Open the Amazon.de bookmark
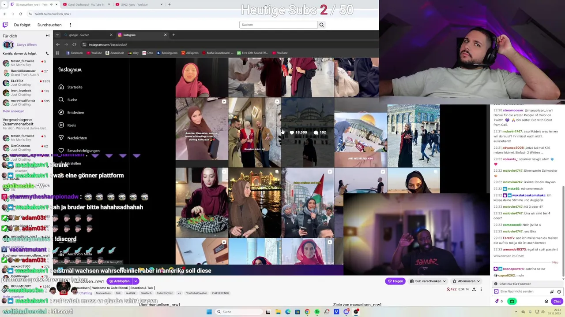This screenshot has width=565, height=317. pos(115,53)
